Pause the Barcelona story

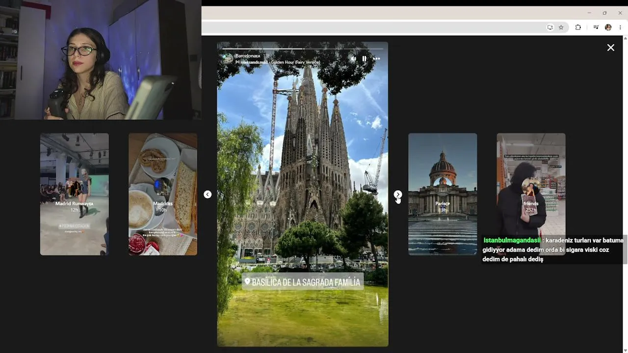tap(364, 58)
